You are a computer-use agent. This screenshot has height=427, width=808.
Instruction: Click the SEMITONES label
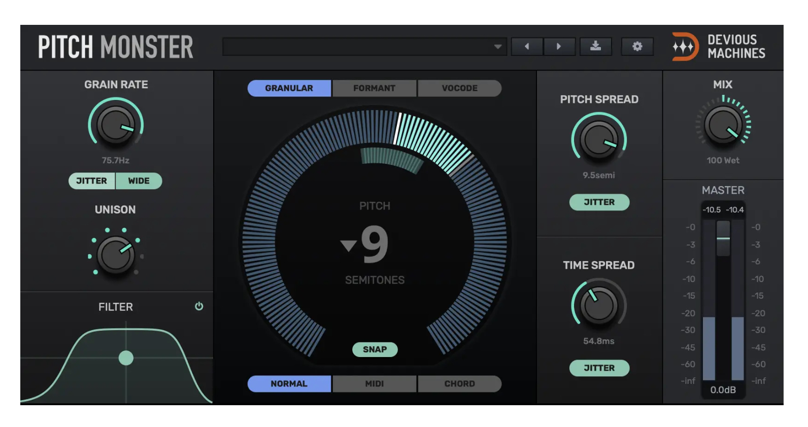point(375,280)
